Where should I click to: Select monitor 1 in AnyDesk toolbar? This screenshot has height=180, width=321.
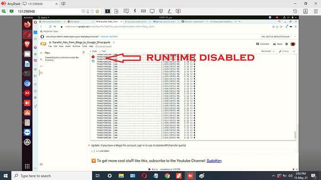coord(107,11)
